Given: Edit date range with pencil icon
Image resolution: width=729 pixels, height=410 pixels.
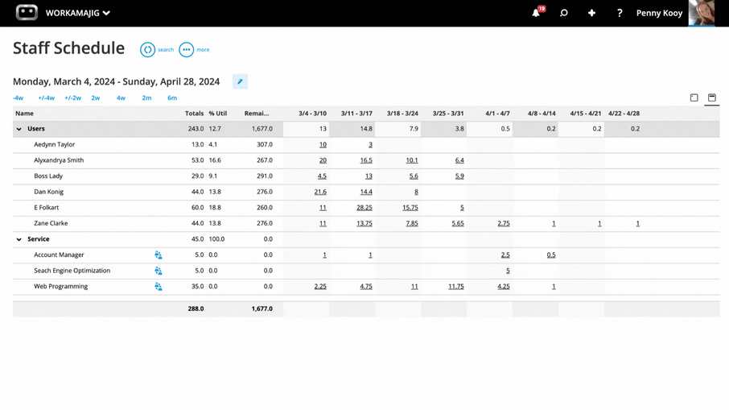Looking at the screenshot, I should click(x=240, y=81).
